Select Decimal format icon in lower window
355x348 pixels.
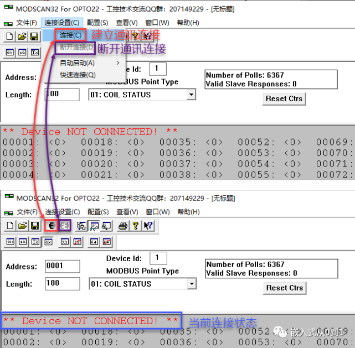pyautogui.click(x=23, y=242)
